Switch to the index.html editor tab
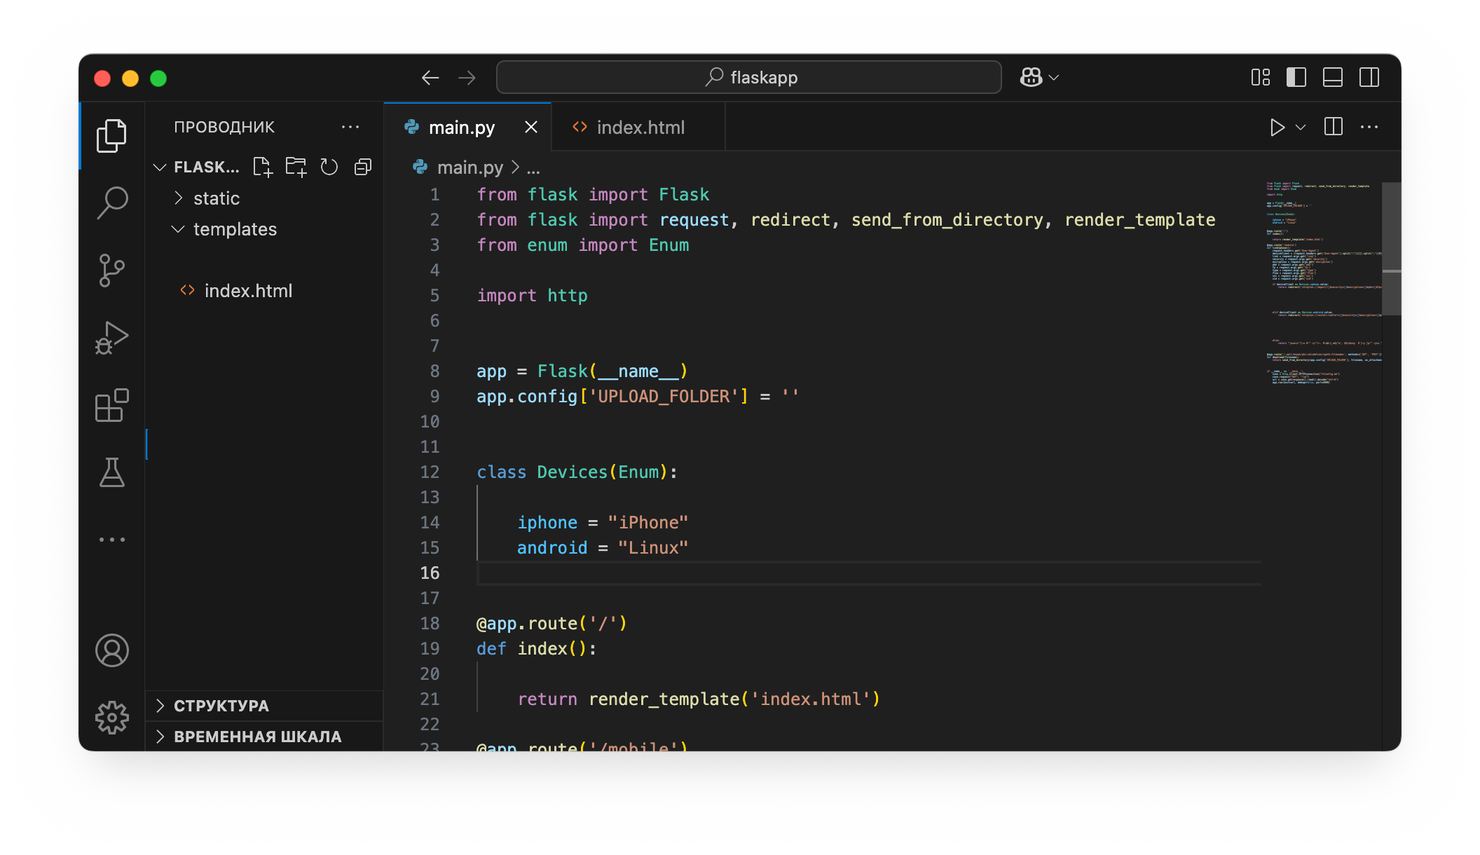This screenshot has width=1480, height=855. (639, 128)
